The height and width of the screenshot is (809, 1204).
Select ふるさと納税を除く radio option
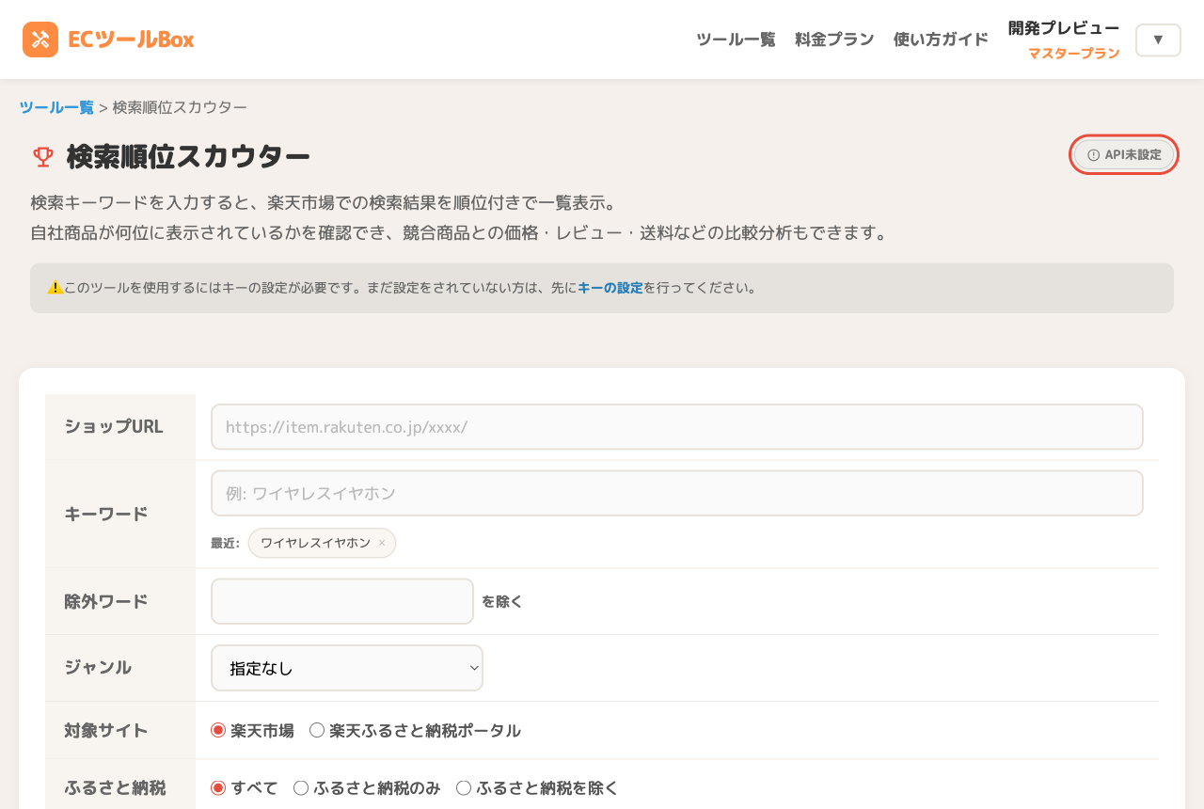click(464, 788)
